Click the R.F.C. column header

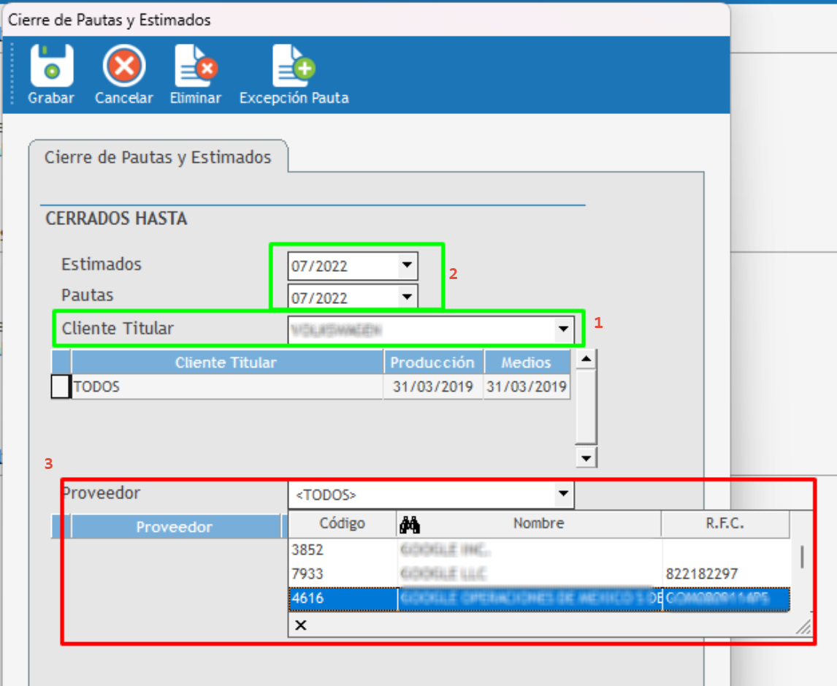click(x=725, y=524)
